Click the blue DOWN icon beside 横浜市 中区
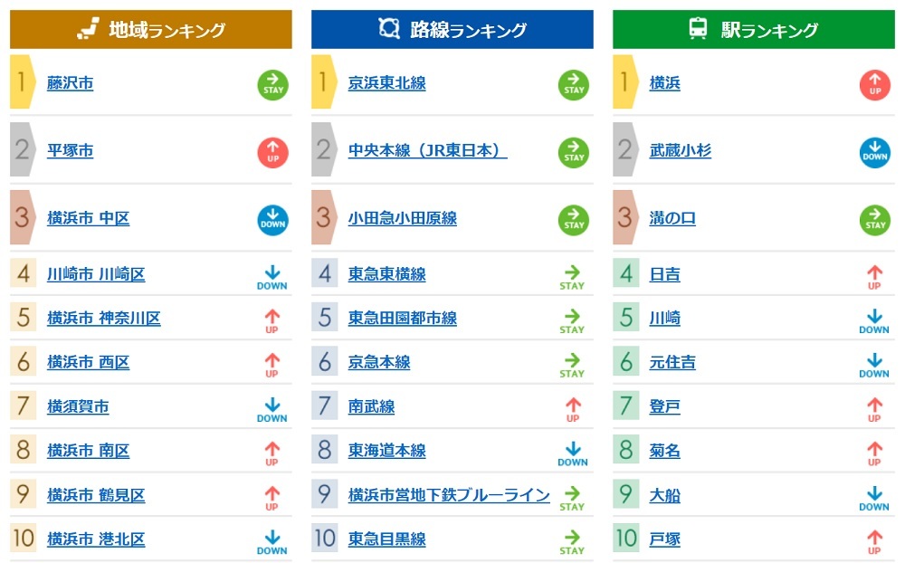The image size is (905, 563). point(273,220)
